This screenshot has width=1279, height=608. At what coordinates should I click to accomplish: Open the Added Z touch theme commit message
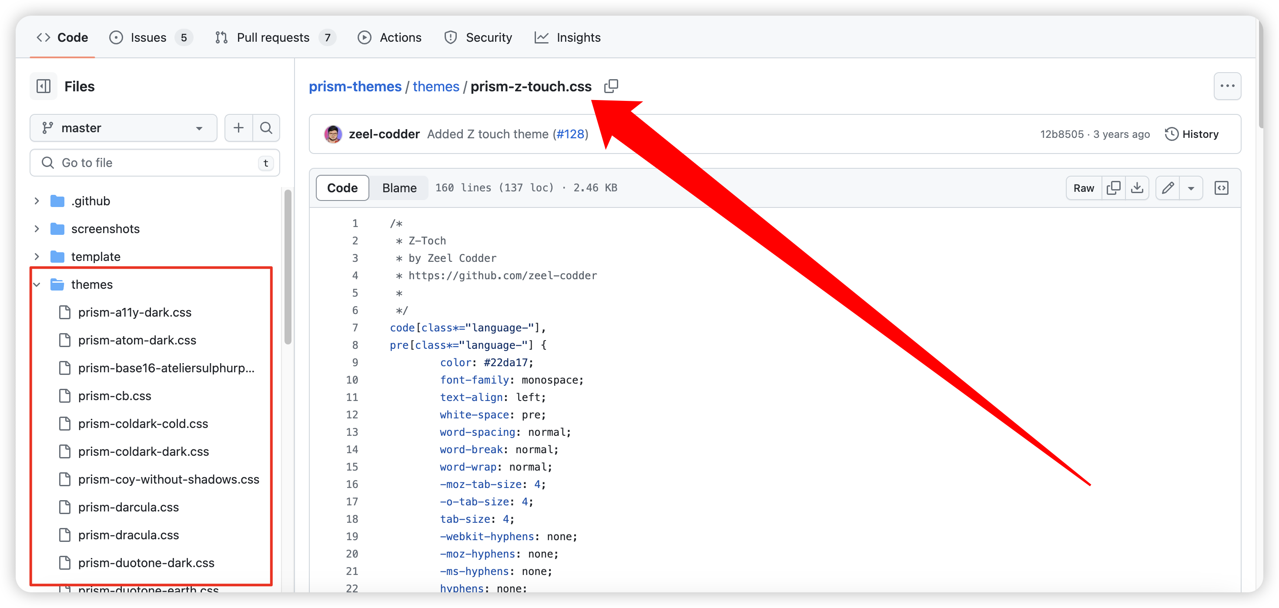[x=488, y=134]
